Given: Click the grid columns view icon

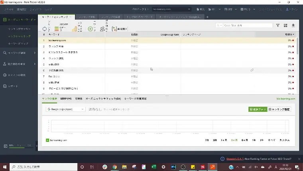Looking at the screenshot, I should click(285, 25).
